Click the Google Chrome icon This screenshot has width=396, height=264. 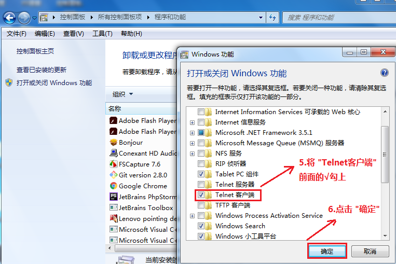point(113,186)
